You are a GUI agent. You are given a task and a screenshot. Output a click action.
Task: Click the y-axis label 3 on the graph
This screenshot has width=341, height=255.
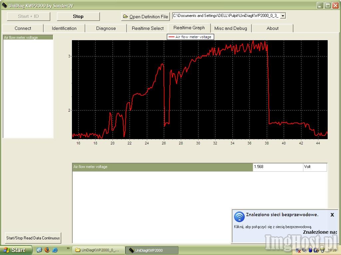pyautogui.click(x=69, y=56)
